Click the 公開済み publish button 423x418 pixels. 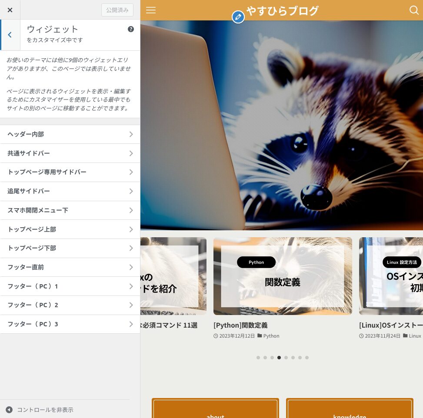point(117,10)
